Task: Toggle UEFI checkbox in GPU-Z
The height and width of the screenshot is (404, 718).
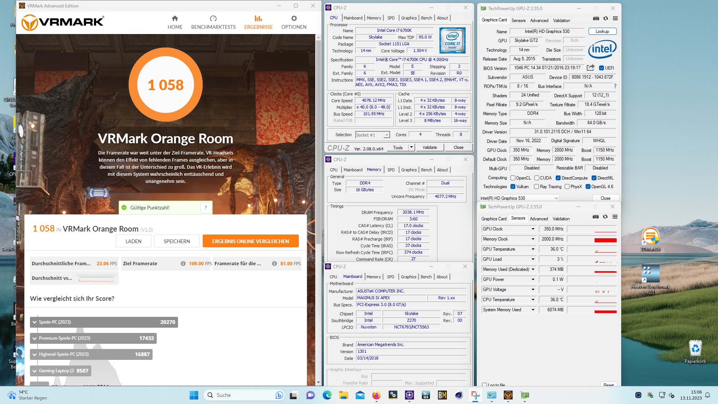Action: click(601, 68)
